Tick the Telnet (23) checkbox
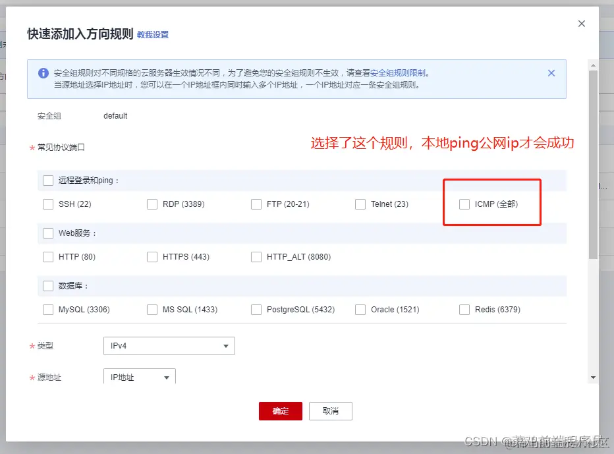The image size is (614, 454). point(360,204)
